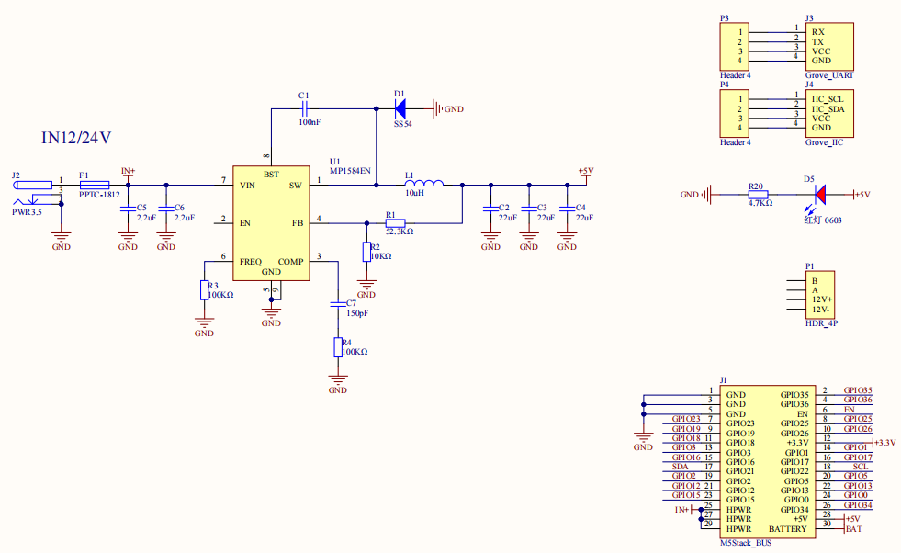Click the F1 PPTC-1812 fuse symbol
Viewport: 901px width, 553px height.
tap(96, 185)
